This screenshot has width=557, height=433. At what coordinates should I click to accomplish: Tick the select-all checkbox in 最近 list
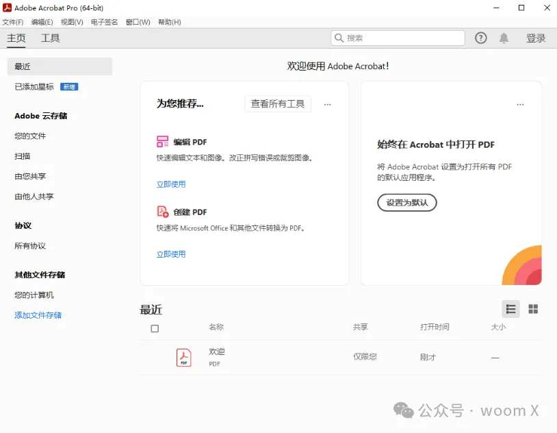(x=155, y=328)
